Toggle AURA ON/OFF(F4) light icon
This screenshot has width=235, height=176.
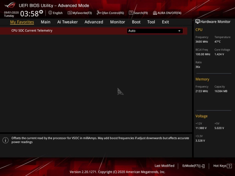click(155, 13)
